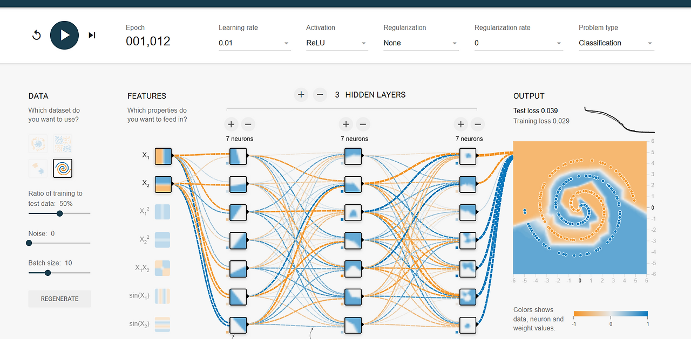Click the reset network icon
Image resolution: width=691 pixels, height=339 pixels.
[x=36, y=34]
